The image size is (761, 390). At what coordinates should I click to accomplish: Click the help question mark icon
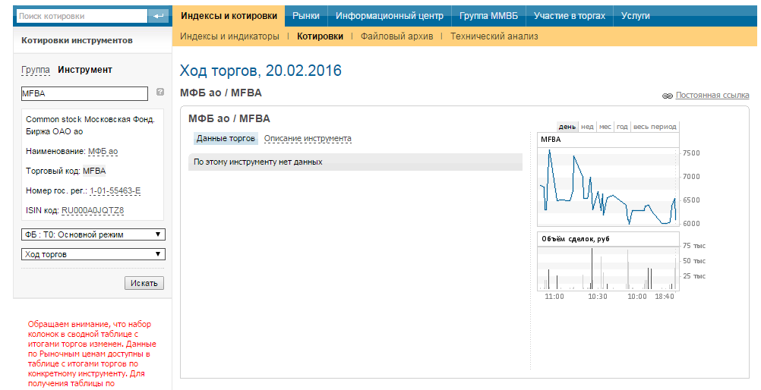click(x=160, y=92)
